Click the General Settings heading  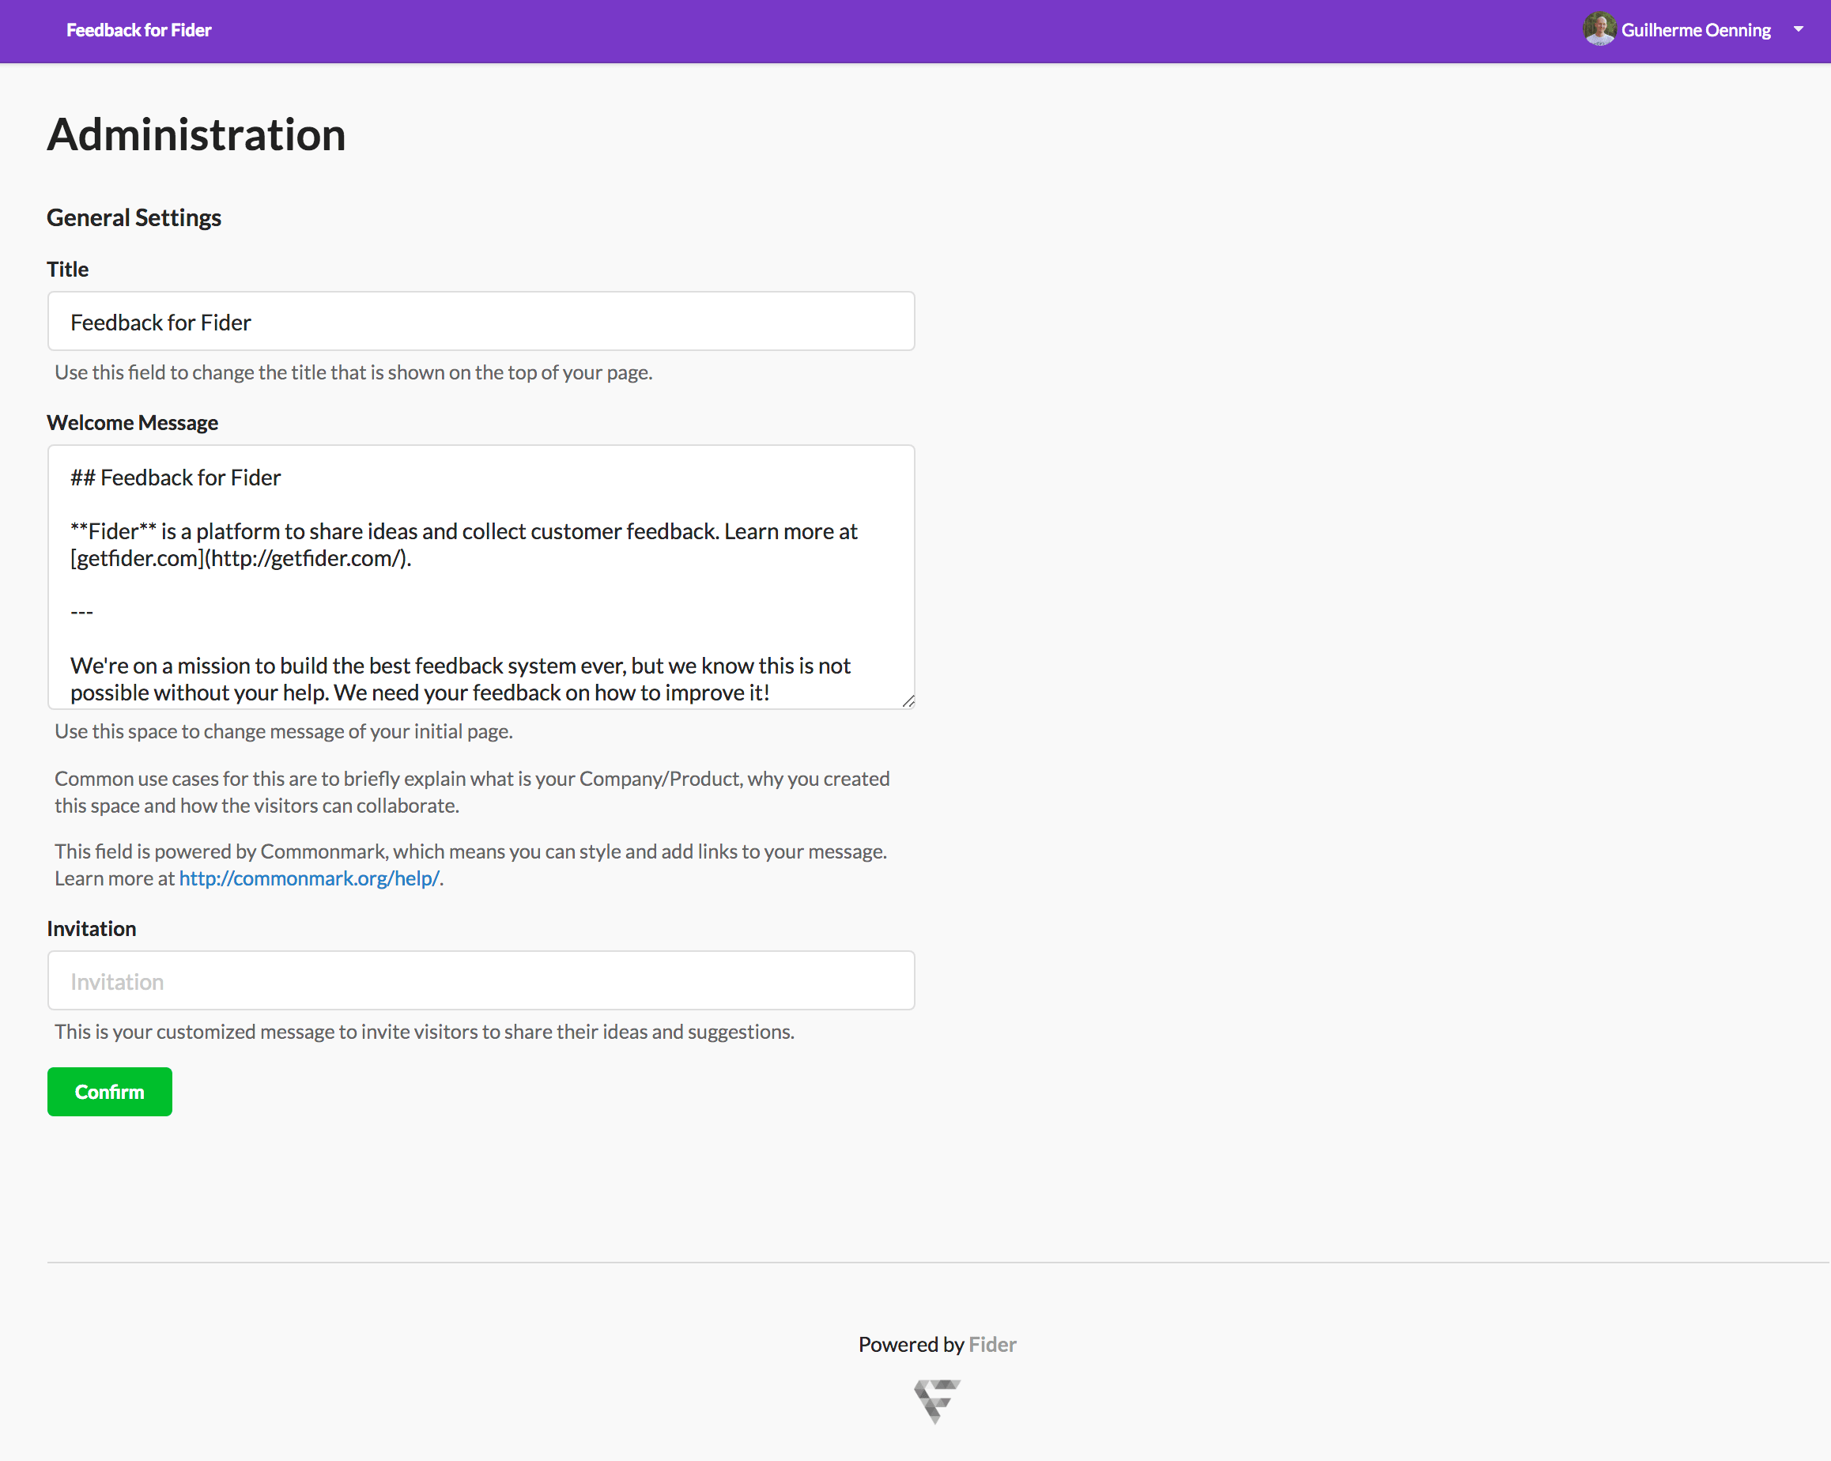click(134, 217)
